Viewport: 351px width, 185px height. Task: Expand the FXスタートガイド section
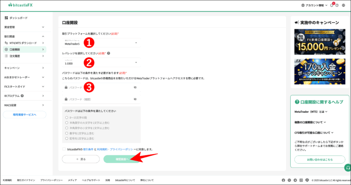coord(25,87)
